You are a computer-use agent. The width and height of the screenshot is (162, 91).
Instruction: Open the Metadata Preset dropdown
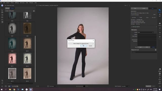point(145,32)
